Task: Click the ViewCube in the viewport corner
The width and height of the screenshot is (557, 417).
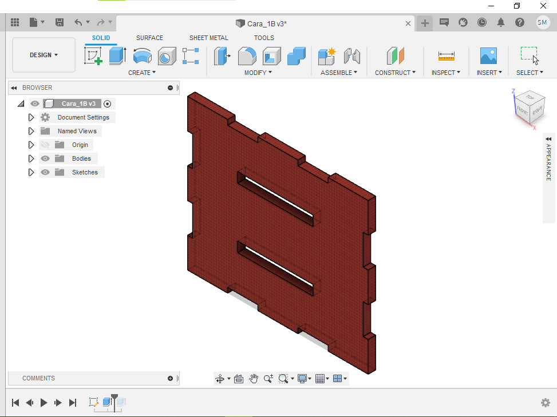Action: point(530,108)
